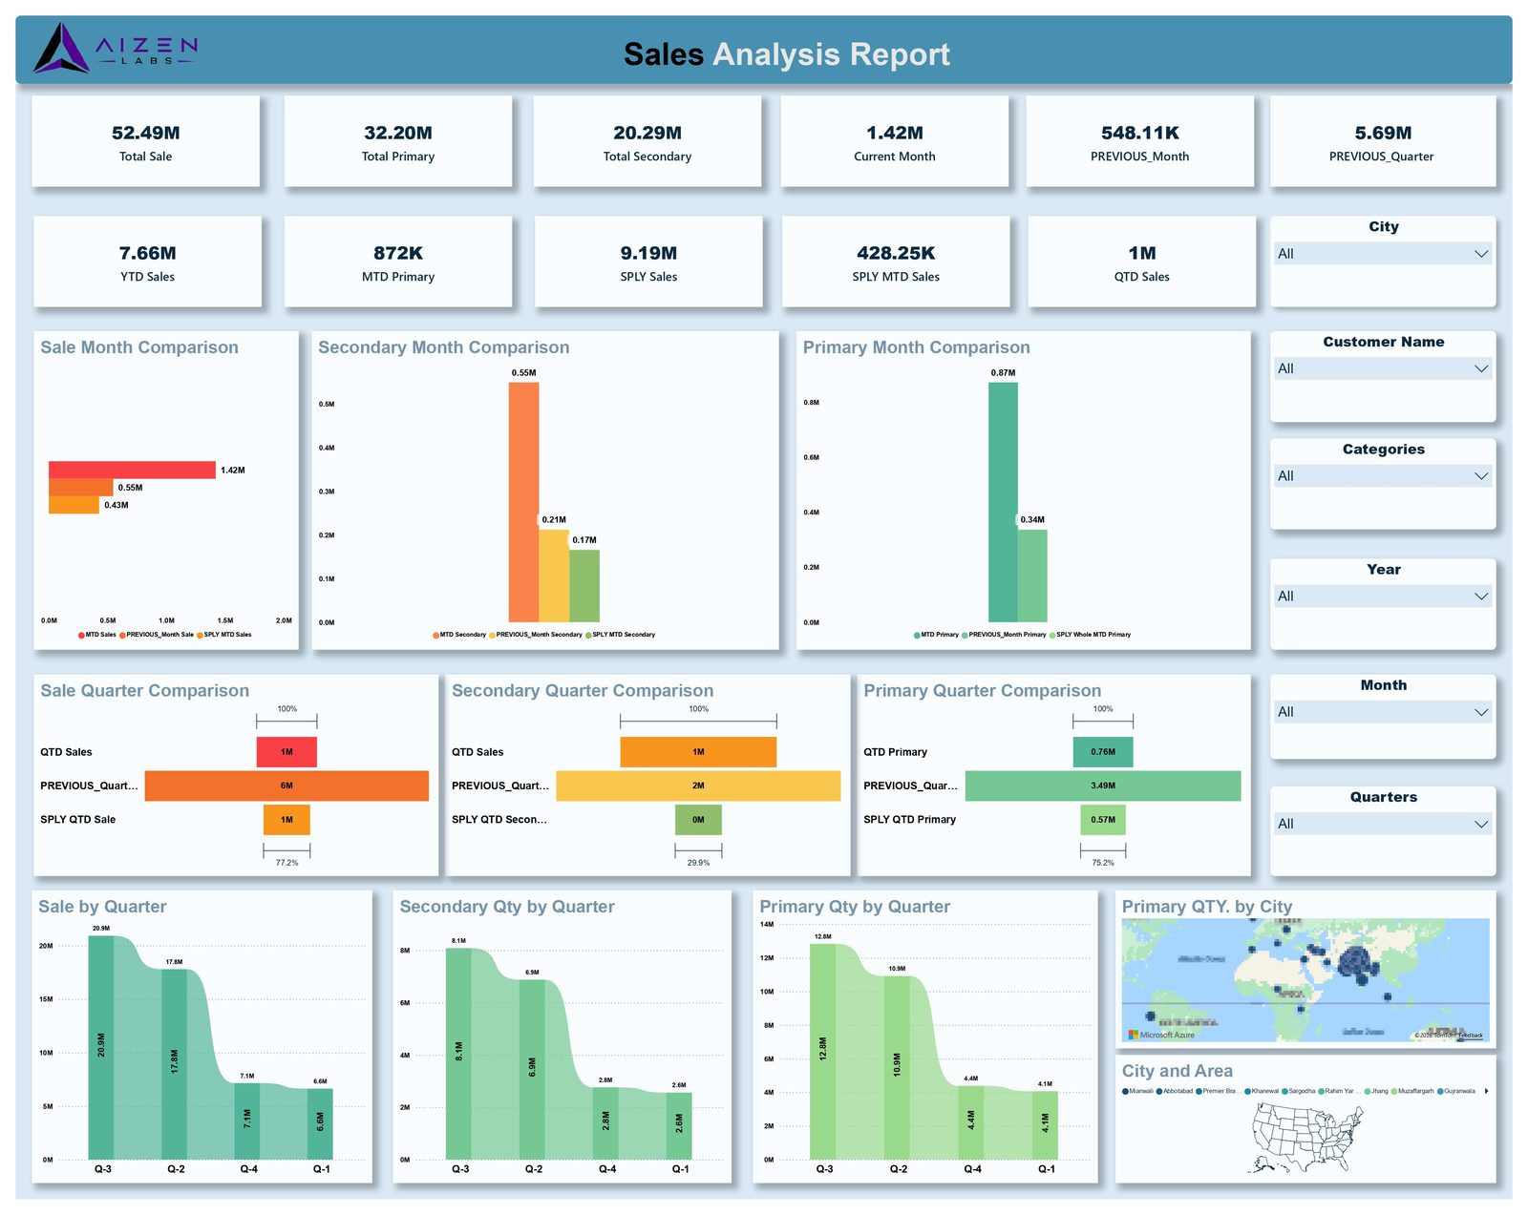Click the Aizen Labs logo

click(115, 48)
